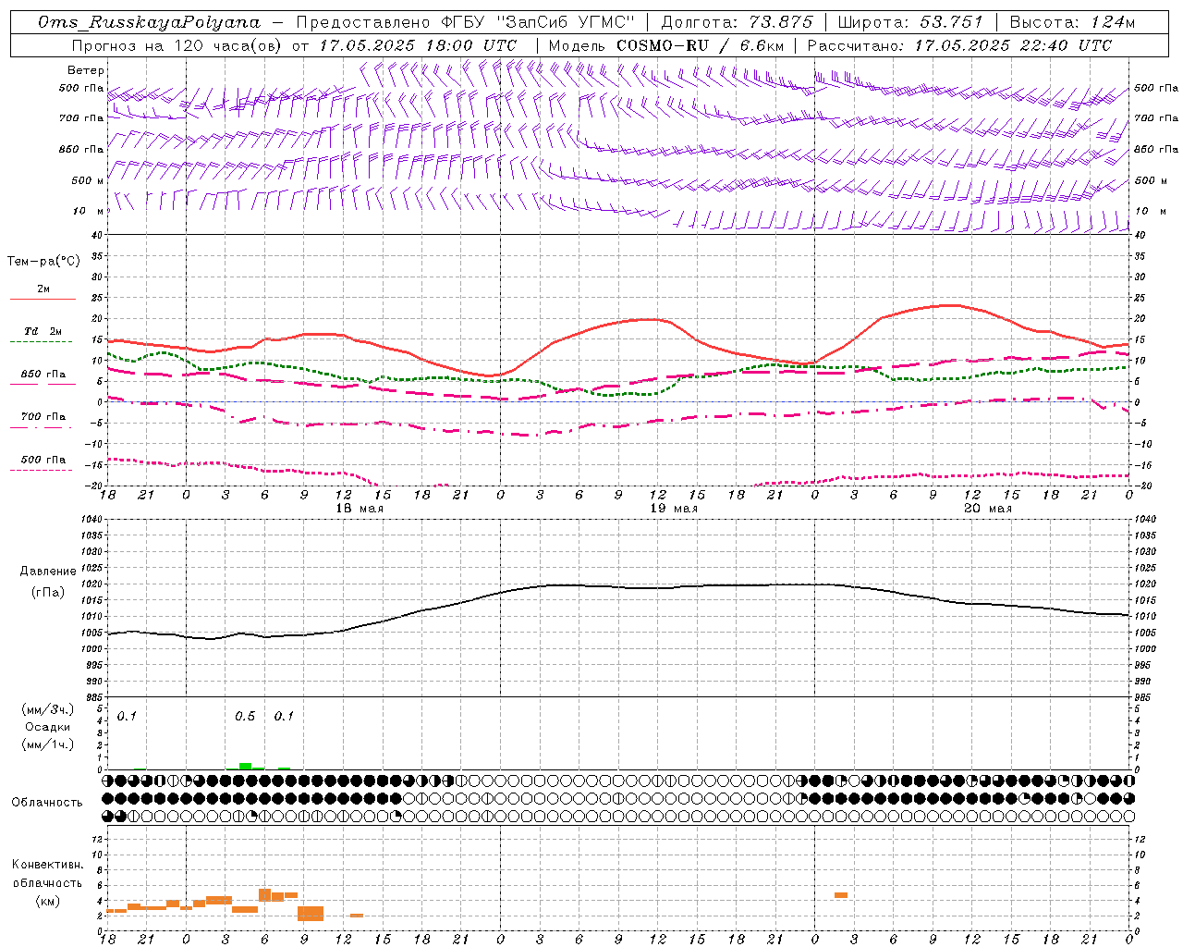Click the Тем-ра(°C) axis title
This screenshot has height=947, width=1183.
coord(43,262)
